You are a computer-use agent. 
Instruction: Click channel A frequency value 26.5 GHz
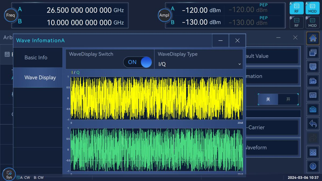tap(79, 10)
